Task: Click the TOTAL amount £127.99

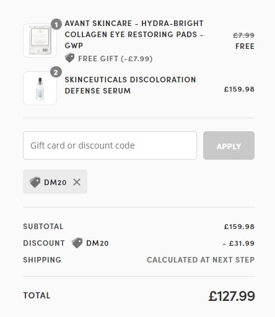Action: point(232,296)
